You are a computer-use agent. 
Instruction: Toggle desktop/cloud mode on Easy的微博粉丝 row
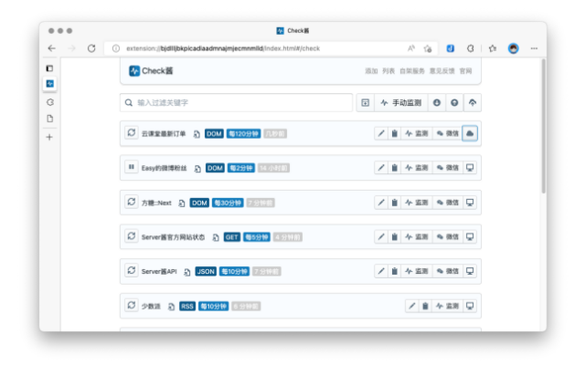(470, 168)
